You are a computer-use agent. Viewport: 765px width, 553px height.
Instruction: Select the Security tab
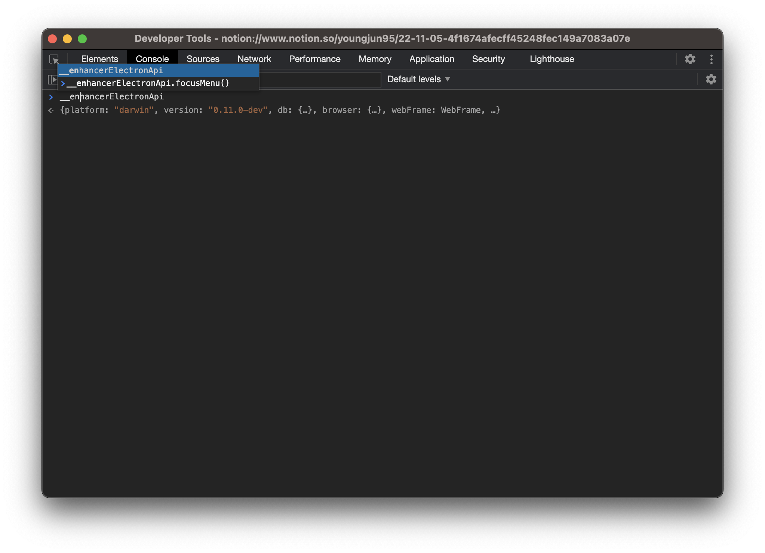pyautogui.click(x=488, y=59)
